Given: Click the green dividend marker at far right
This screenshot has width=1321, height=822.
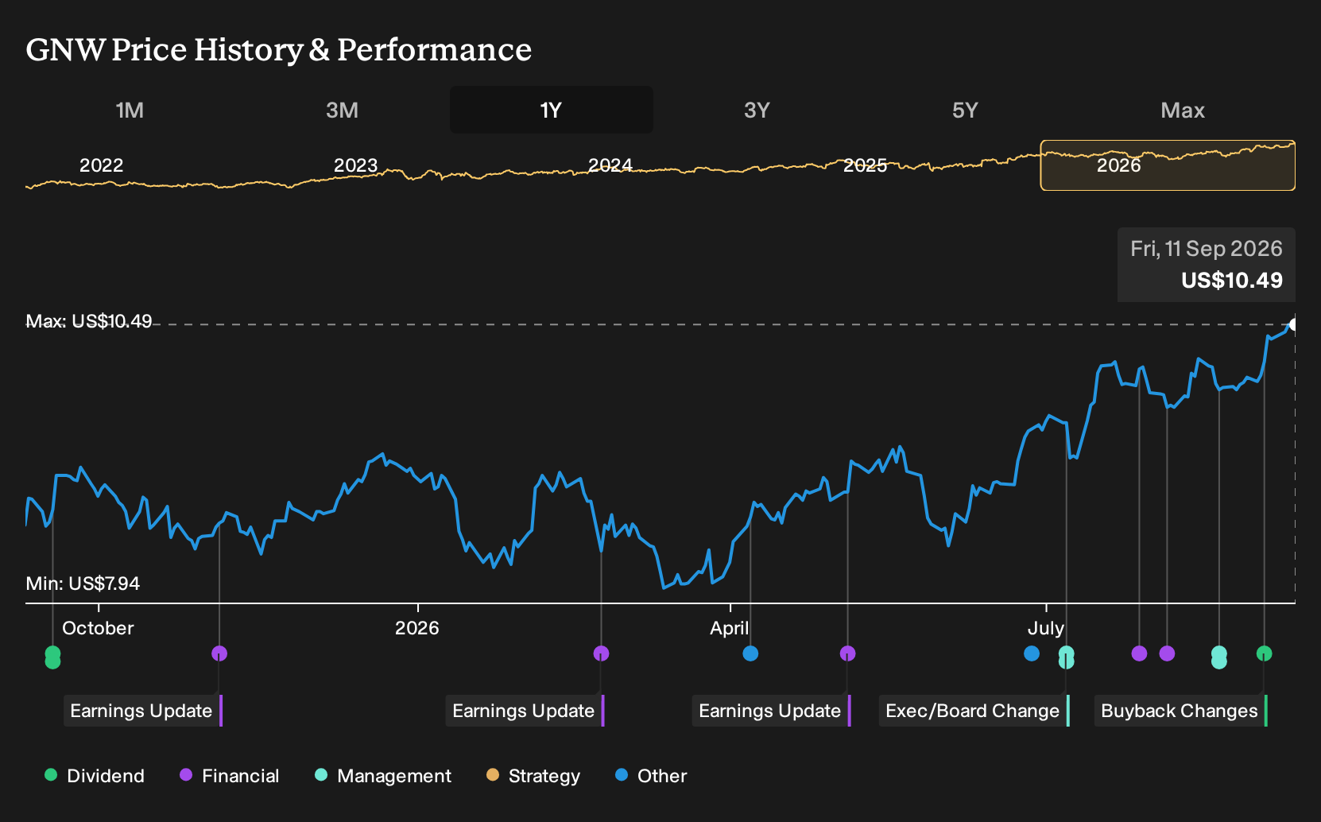Looking at the screenshot, I should point(1264,653).
